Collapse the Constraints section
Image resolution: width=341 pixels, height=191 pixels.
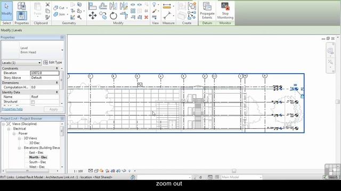pyautogui.click(x=57, y=68)
